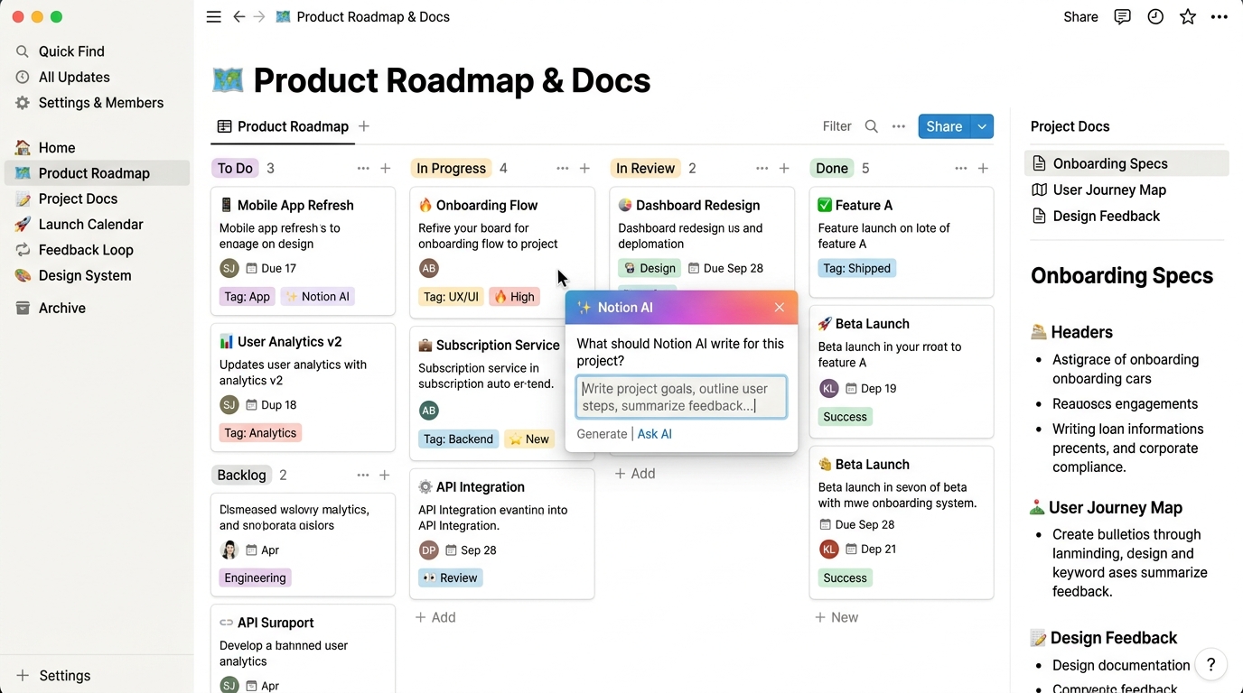Add a card via the In Review header plus

(x=784, y=169)
